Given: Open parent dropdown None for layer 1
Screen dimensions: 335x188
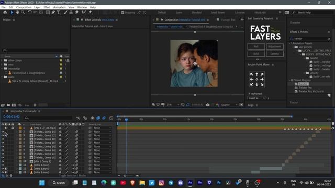Looking at the screenshot, I should tap(103, 128).
